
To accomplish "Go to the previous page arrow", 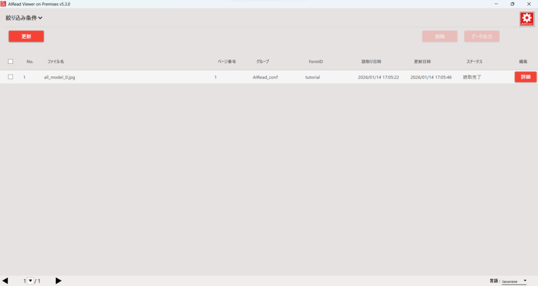I will 5,281.
